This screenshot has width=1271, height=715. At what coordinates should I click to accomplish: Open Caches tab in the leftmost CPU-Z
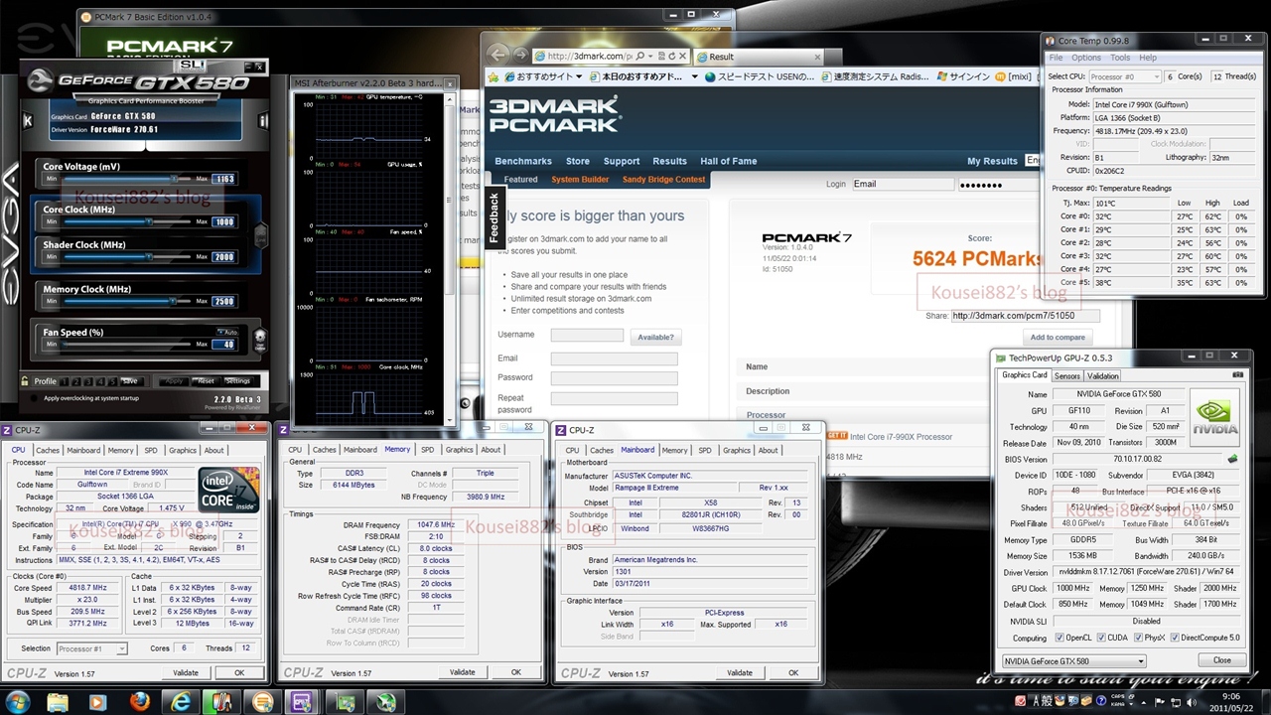tap(48, 450)
